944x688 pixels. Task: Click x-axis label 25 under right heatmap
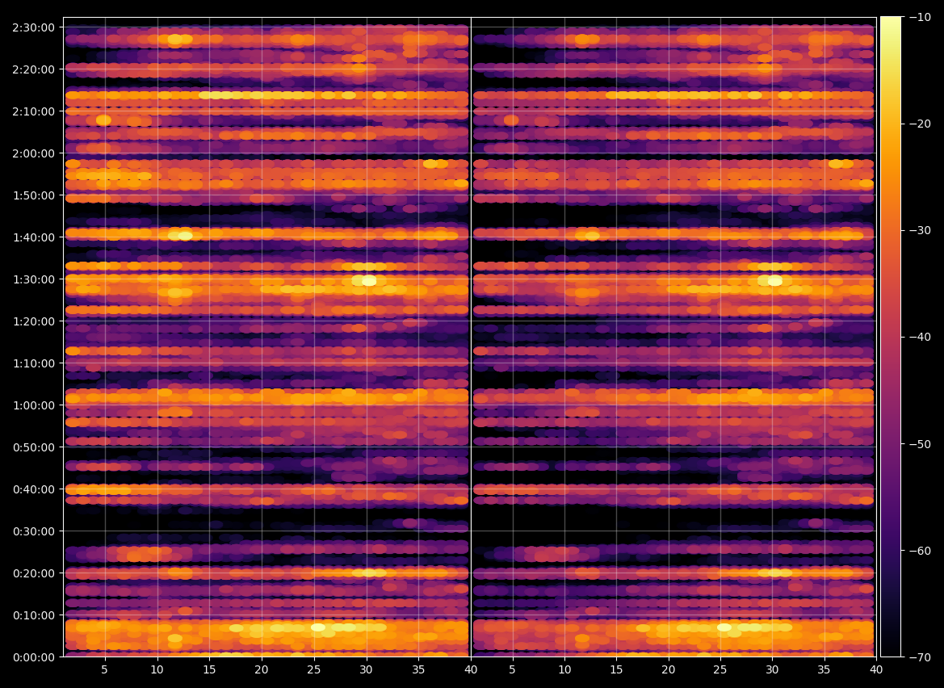coord(720,669)
